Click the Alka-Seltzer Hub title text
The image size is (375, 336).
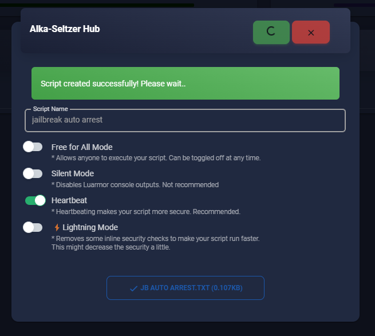pos(65,29)
